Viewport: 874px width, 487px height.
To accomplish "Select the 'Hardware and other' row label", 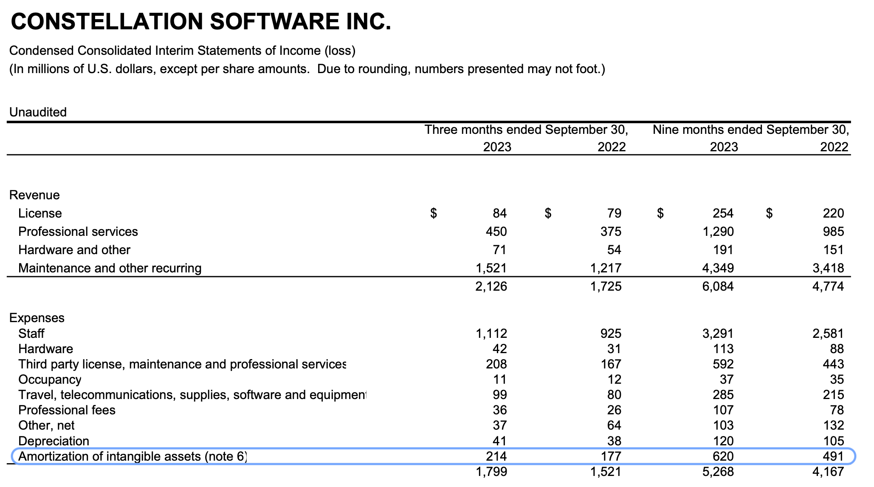I will [x=74, y=250].
